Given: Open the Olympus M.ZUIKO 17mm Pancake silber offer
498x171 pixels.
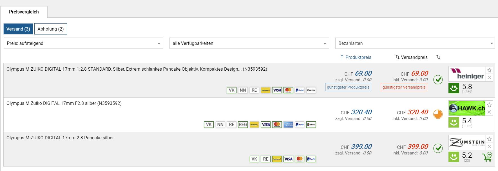Looking at the screenshot, I should click(x=60, y=138).
